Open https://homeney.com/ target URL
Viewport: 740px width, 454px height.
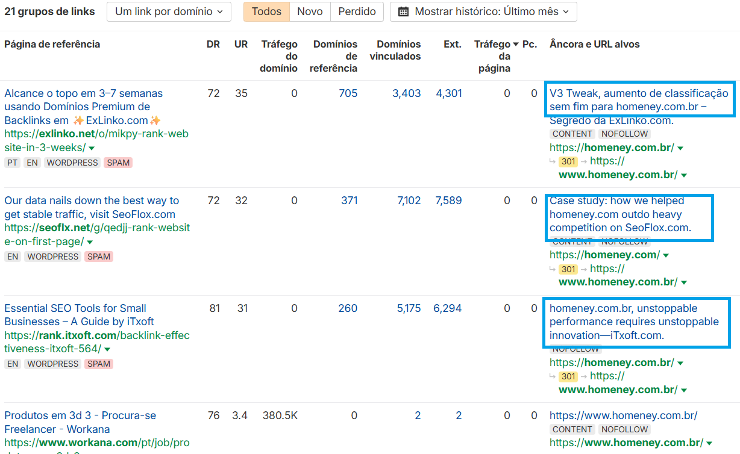605,255
